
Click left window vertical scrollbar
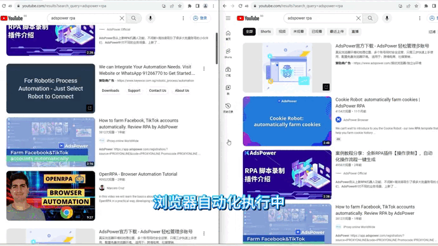click(x=216, y=49)
